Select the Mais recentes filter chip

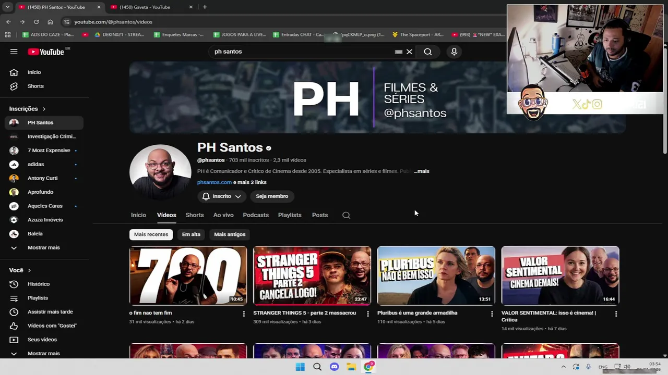click(151, 234)
